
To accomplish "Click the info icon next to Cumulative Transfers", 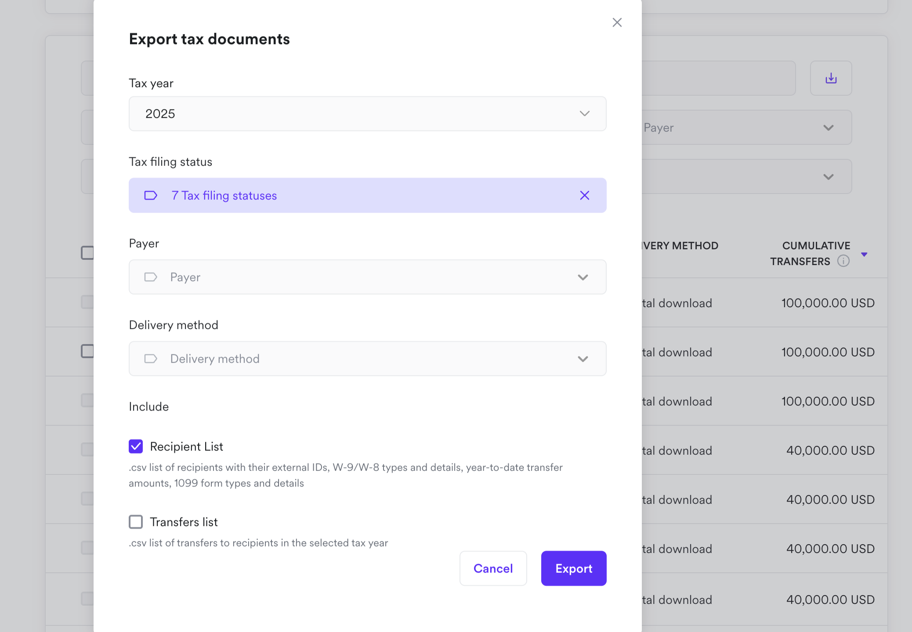I will [843, 261].
